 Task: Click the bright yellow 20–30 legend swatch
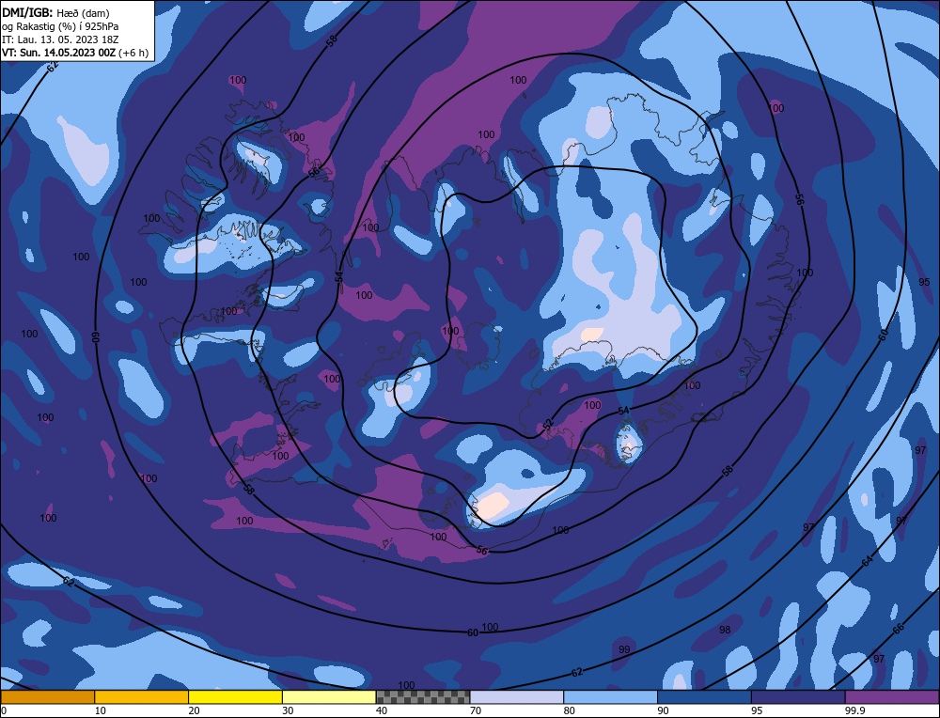(x=235, y=697)
